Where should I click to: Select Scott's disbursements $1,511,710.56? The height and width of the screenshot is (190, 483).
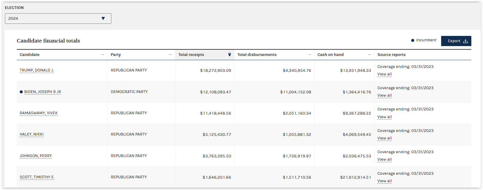tap(297, 177)
